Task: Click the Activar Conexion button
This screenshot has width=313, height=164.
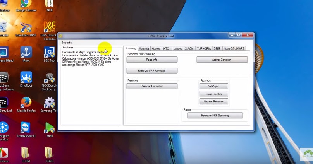Action: pyautogui.click(x=222, y=60)
